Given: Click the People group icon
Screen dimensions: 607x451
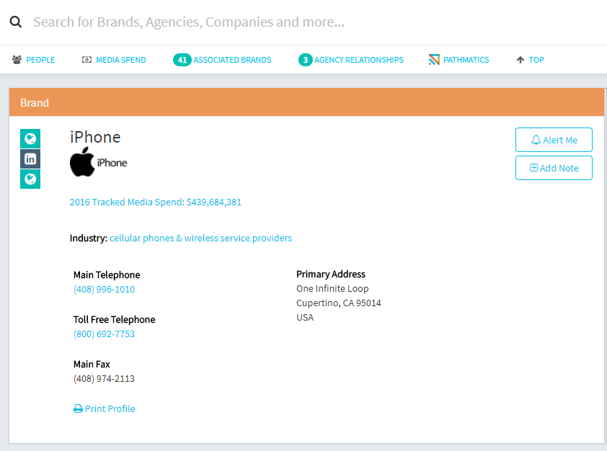Looking at the screenshot, I should tap(17, 60).
